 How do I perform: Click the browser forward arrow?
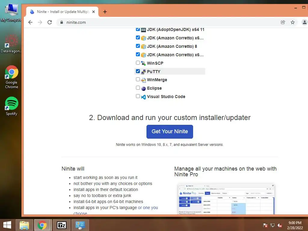point(40,22)
